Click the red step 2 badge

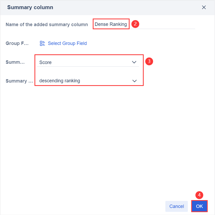[x=135, y=24]
